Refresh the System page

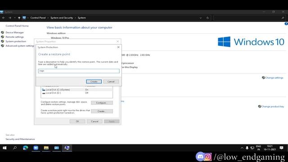click(207, 18)
